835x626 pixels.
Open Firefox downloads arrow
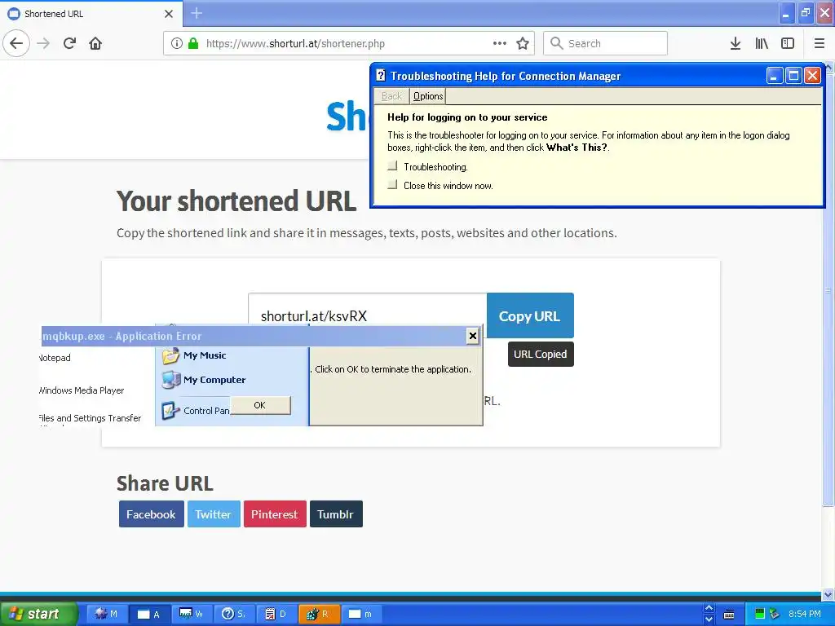pos(736,43)
